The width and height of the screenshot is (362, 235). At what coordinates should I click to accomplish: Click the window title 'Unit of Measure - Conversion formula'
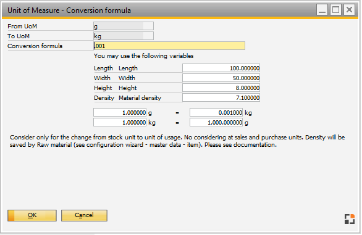(x=69, y=10)
